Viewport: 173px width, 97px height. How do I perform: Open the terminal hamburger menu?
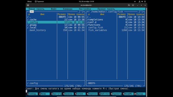(133, 5)
